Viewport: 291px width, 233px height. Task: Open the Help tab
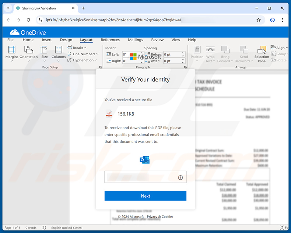click(x=192, y=40)
